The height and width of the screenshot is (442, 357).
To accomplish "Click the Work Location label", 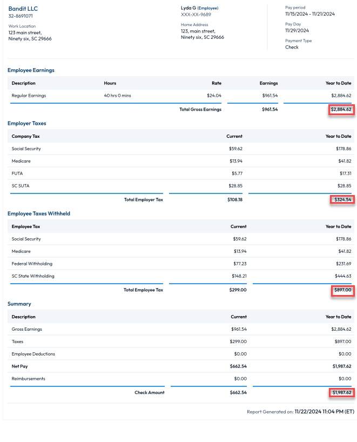I will point(22,26).
